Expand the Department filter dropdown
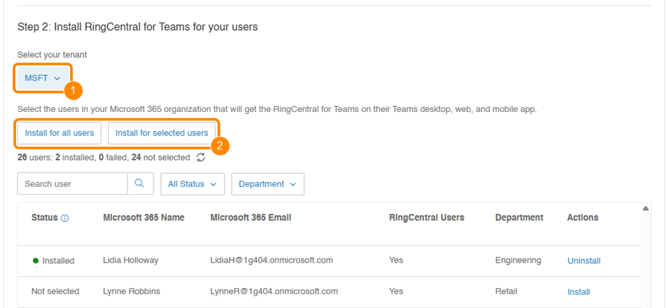The height and width of the screenshot is (308, 668). click(x=268, y=184)
